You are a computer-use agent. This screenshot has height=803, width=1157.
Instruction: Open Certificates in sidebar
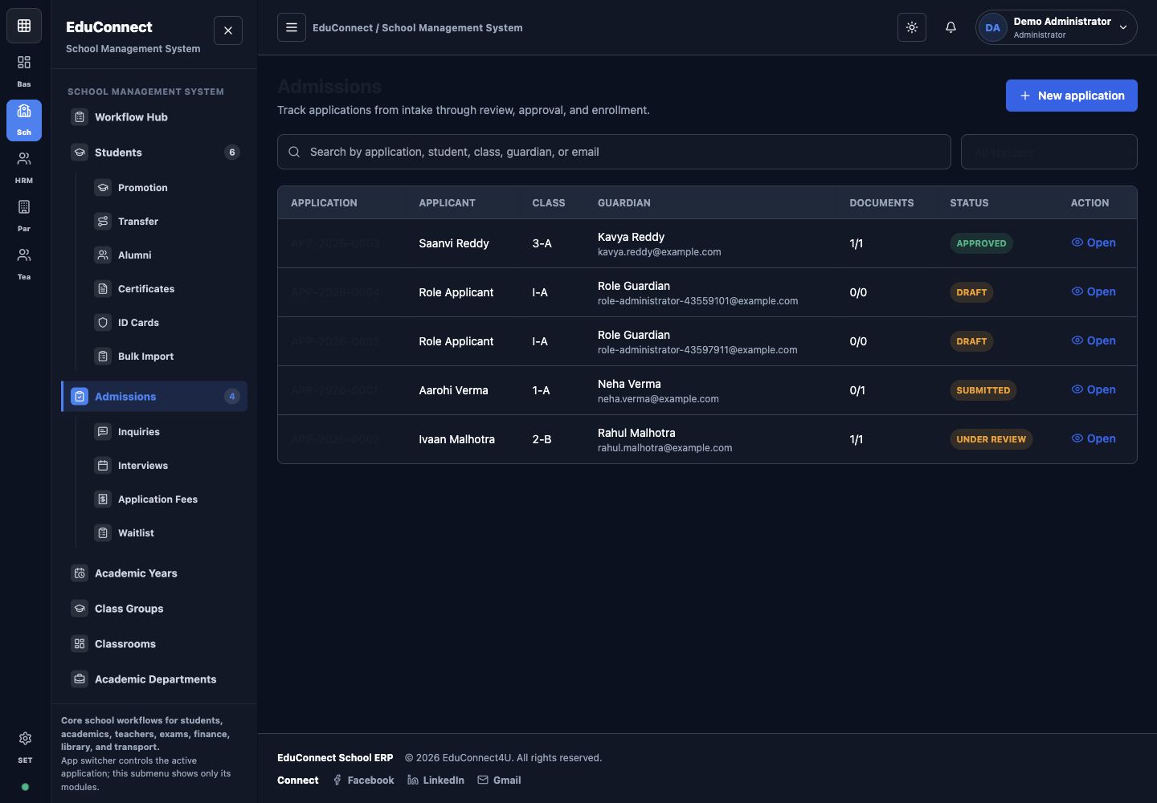point(166,289)
